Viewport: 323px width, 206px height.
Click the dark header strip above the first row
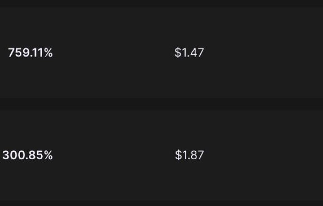161,4
